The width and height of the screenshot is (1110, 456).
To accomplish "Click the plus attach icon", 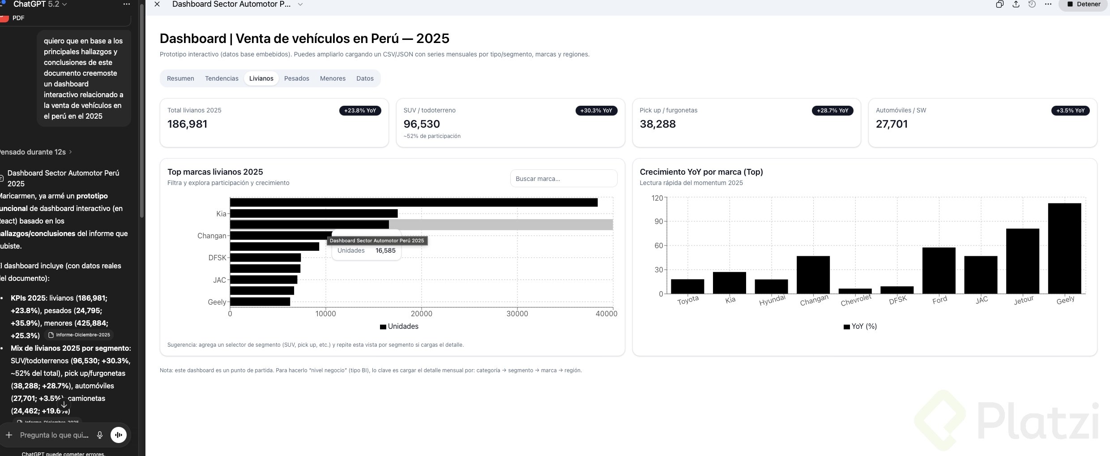I will click(9, 435).
